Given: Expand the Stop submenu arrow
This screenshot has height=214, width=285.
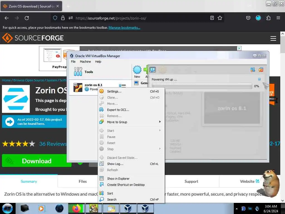Looking at the screenshot, I should click(160, 149).
